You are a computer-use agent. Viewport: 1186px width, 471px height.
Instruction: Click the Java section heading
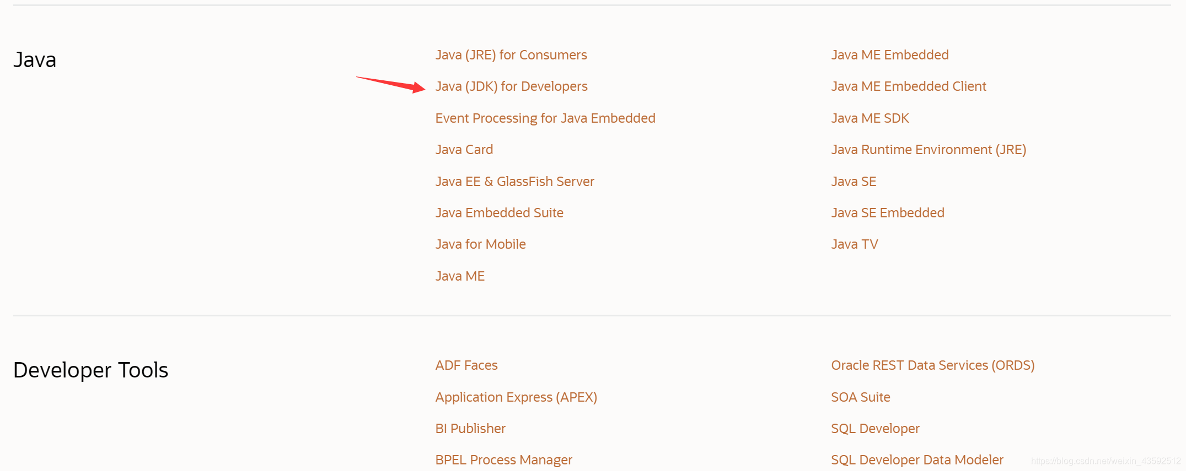pos(35,59)
